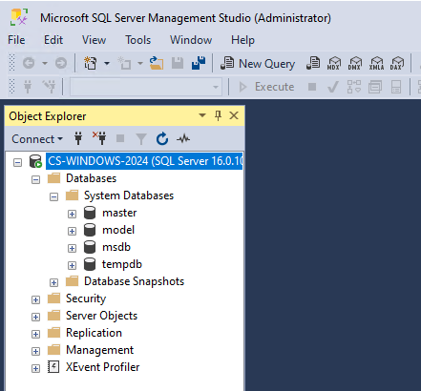Click Object Explorer Disconnect icon

click(x=99, y=138)
